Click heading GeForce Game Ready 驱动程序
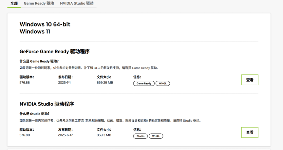The image size is (283, 150). pyautogui.click(x=54, y=52)
